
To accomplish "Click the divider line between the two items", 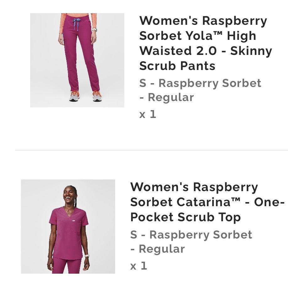I will coord(151,150).
